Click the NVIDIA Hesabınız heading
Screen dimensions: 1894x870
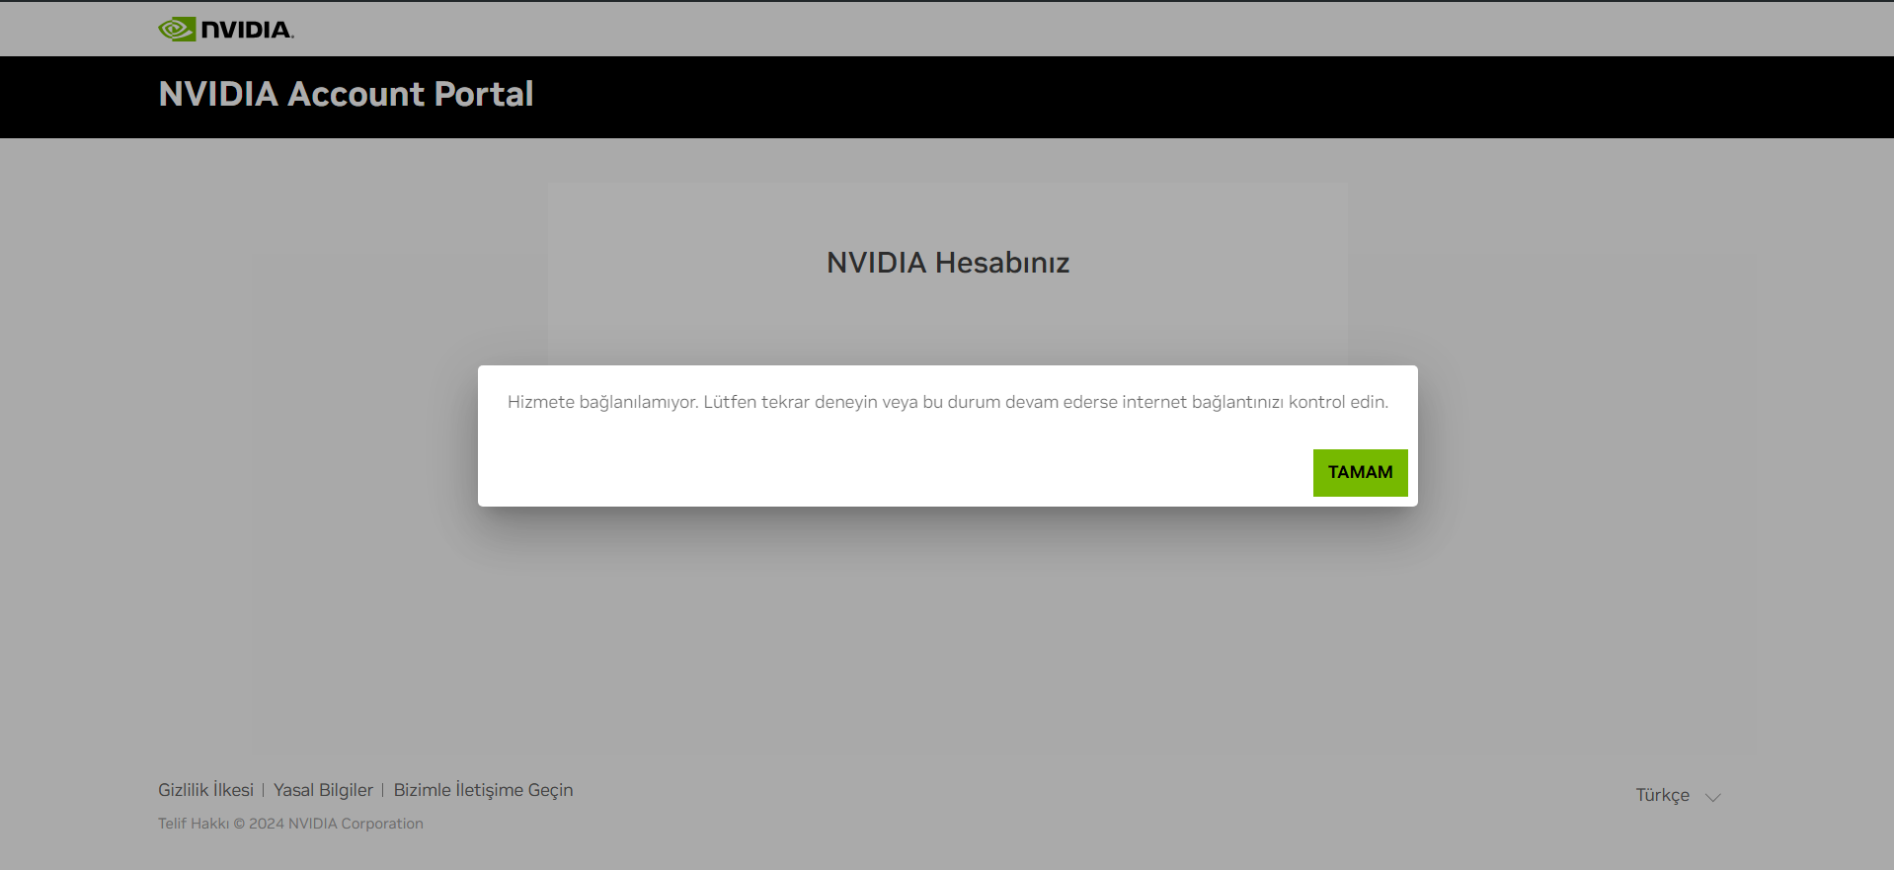tap(948, 263)
